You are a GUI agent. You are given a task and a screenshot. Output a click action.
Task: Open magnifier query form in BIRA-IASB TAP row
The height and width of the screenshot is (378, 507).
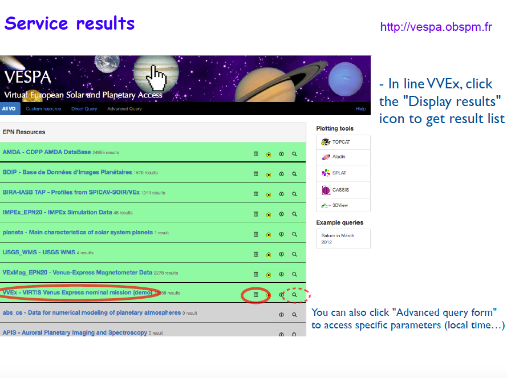click(x=294, y=194)
